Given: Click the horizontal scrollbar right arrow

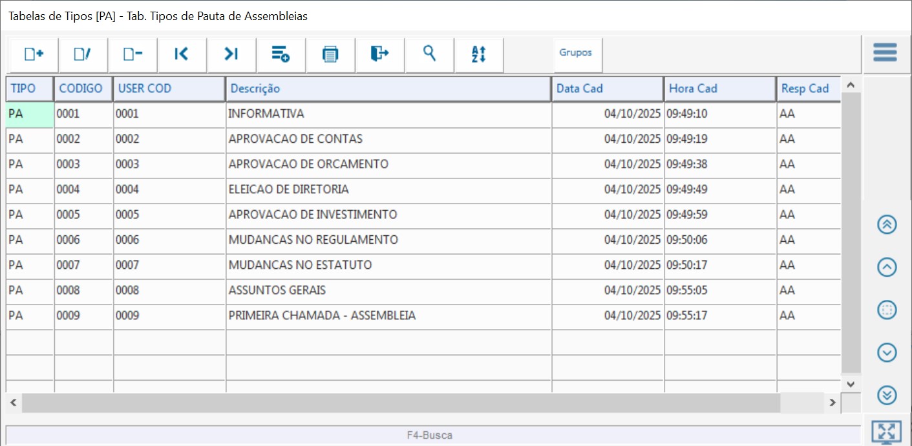Looking at the screenshot, I should pos(833,403).
